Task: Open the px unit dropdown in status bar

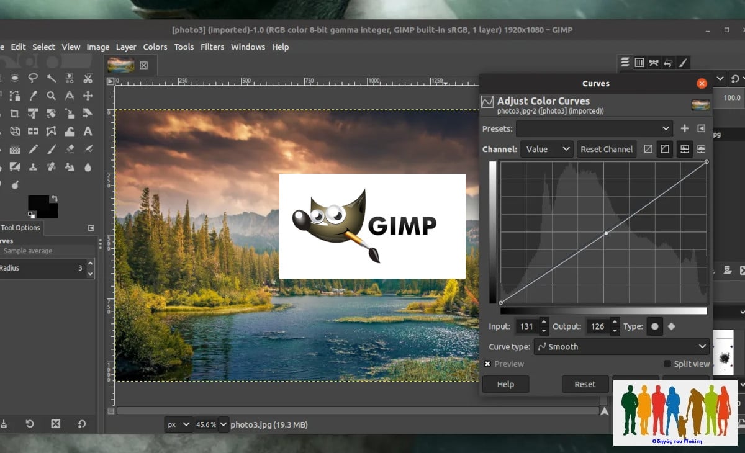Action: click(178, 424)
